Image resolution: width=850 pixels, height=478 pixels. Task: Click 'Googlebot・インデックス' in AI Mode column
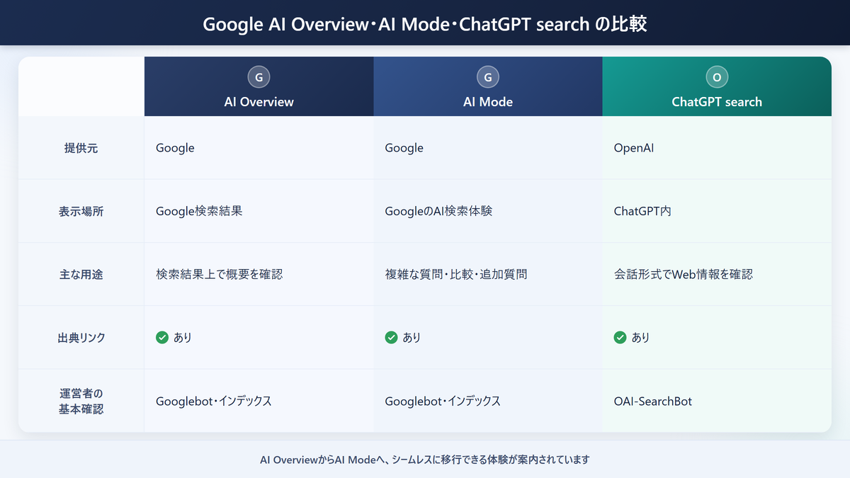click(443, 401)
